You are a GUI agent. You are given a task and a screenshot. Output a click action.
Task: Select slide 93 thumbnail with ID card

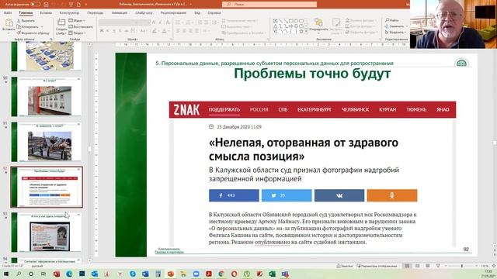point(47,232)
